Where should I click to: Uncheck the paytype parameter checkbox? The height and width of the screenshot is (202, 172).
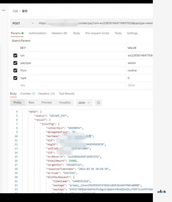point(15,63)
